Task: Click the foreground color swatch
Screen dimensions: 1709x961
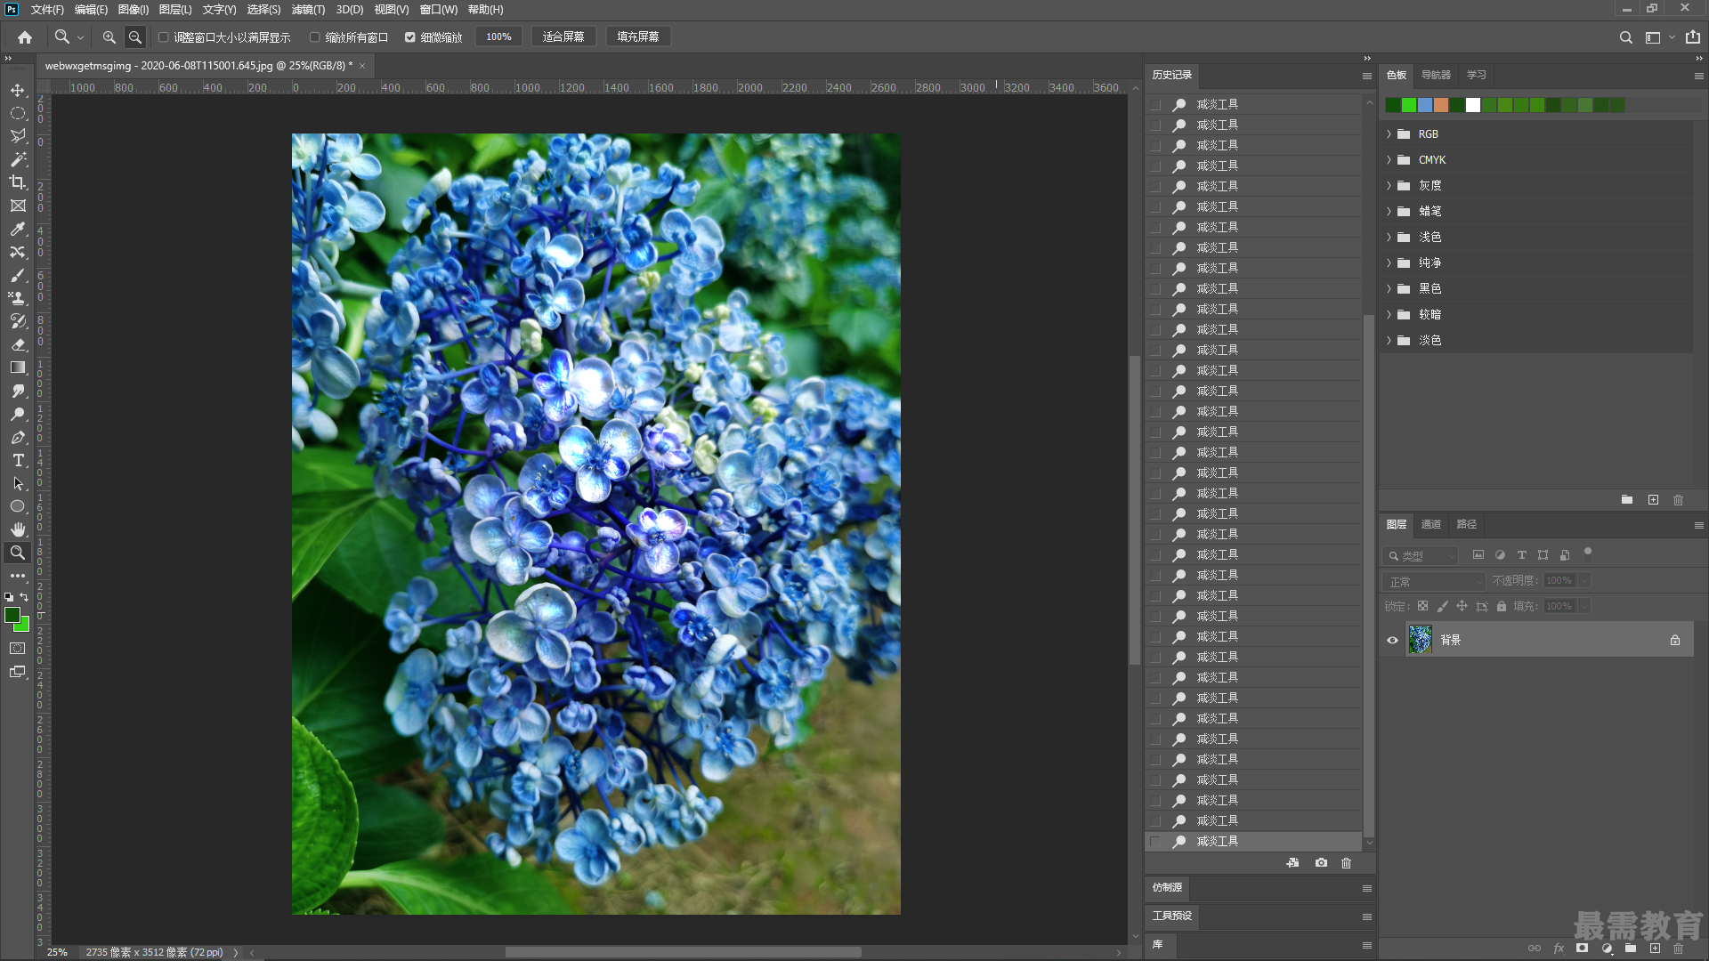Action: [12, 615]
